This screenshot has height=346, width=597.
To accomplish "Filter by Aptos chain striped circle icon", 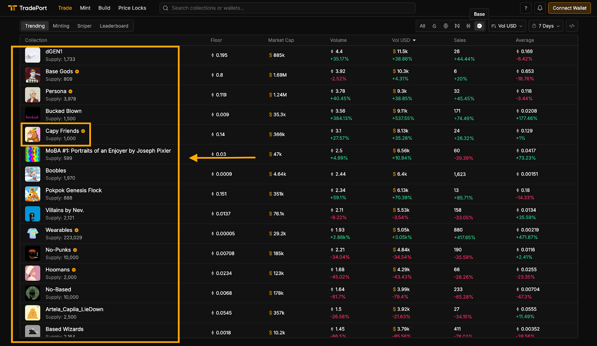I will (446, 26).
